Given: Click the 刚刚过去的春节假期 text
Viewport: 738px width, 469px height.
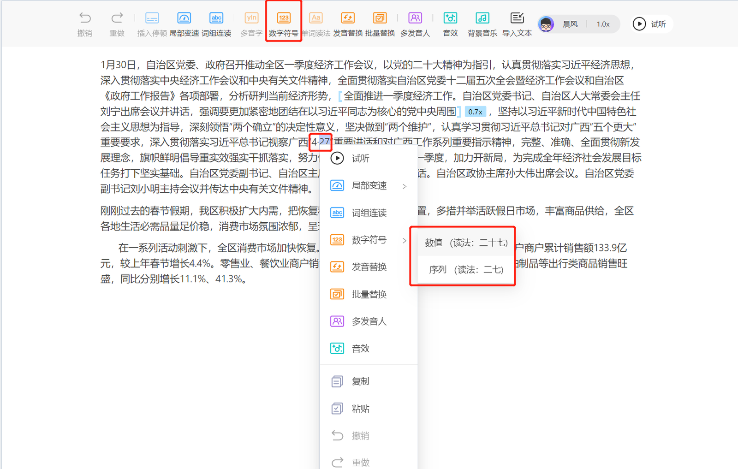Looking at the screenshot, I should [x=145, y=211].
